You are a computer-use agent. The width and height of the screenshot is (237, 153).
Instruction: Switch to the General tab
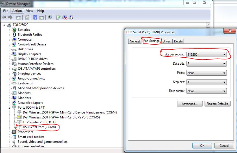coord(135,41)
